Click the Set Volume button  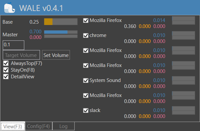tap(56, 55)
